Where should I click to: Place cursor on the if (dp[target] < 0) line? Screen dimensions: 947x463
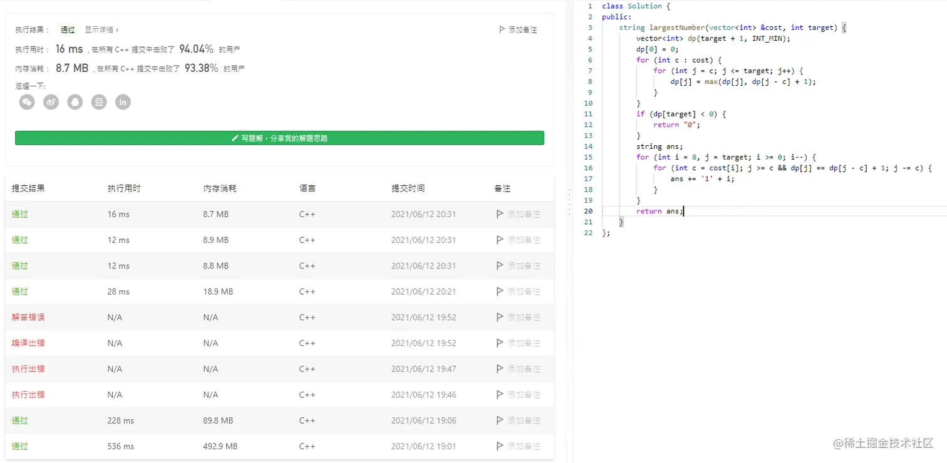681,114
